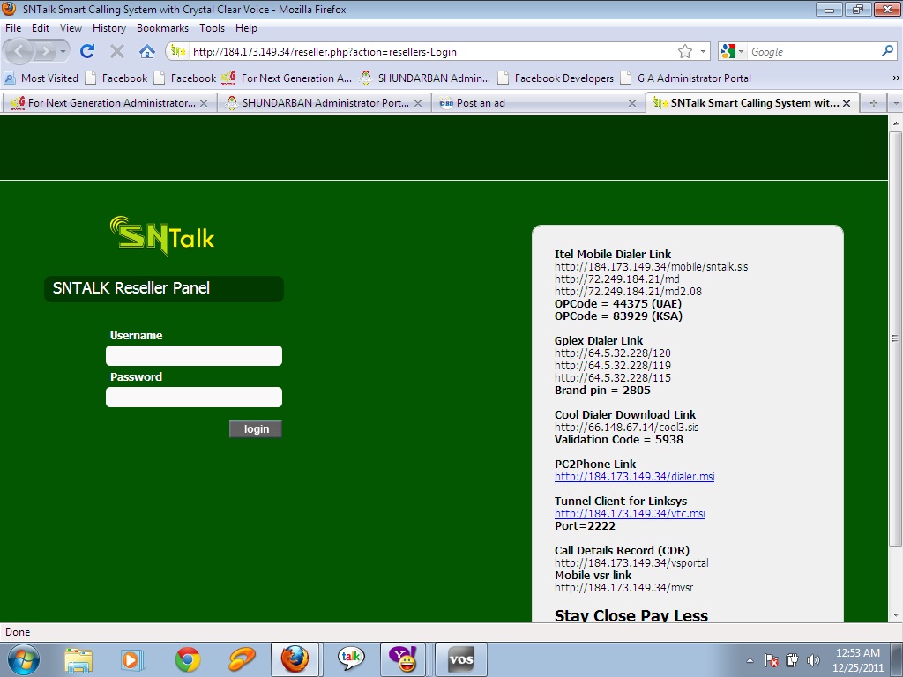
Task: Open the Google search engine selector
Action: click(733, 52)
